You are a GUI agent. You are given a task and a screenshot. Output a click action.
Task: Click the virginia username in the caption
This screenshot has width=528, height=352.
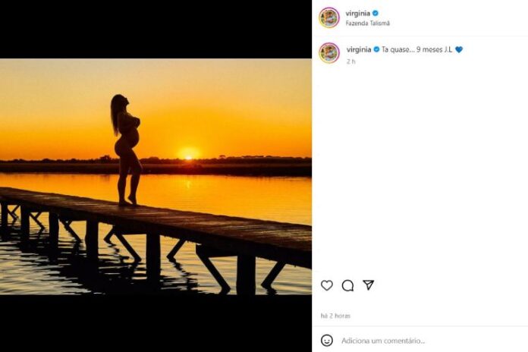click(x=359, y=49)
